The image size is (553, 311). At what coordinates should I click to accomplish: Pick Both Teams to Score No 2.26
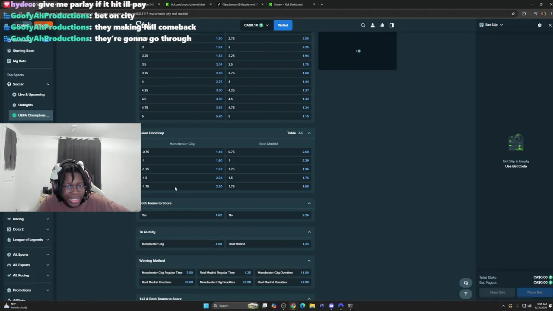pyautogui.click(x=268, y=215)
